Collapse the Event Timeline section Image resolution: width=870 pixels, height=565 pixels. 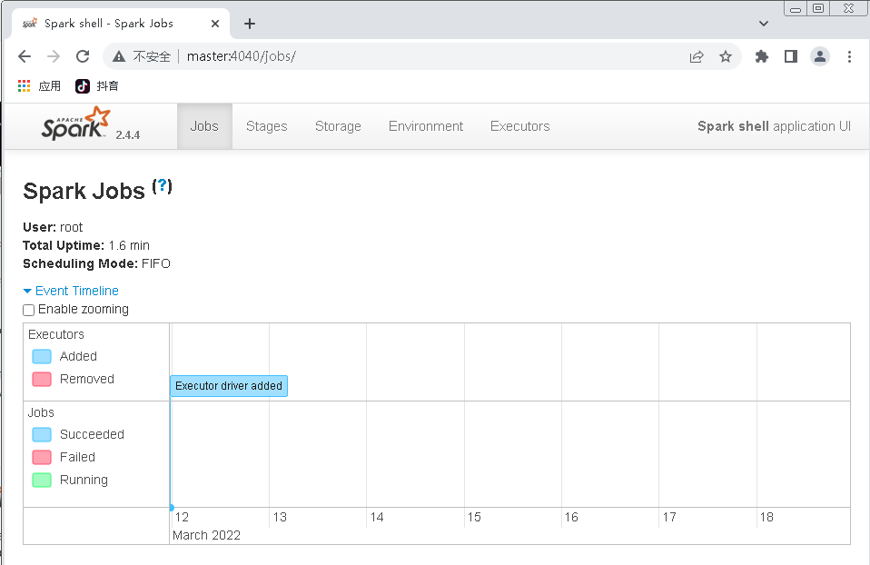pyautogui.click(x=71, y=291)
